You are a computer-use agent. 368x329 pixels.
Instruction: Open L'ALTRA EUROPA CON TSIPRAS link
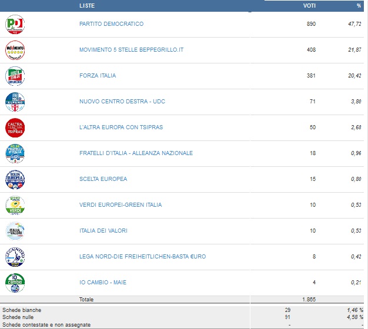coord(121,127)
